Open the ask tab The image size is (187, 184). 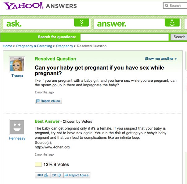point(14,24)
